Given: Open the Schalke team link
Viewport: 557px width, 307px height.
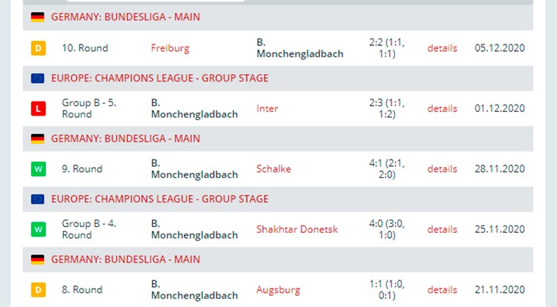Looking at the screenshot, I should [x=273, y=169].
